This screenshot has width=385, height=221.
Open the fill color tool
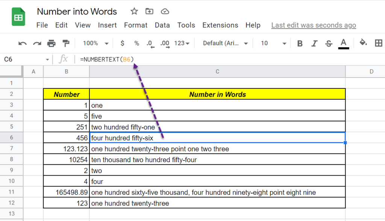[363, 43]
